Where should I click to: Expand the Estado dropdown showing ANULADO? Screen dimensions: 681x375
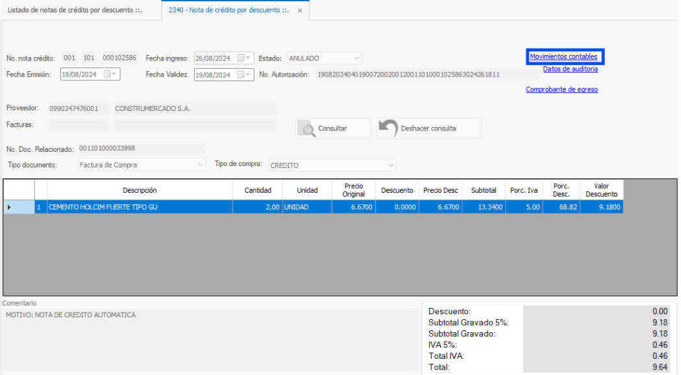[356, 58]
